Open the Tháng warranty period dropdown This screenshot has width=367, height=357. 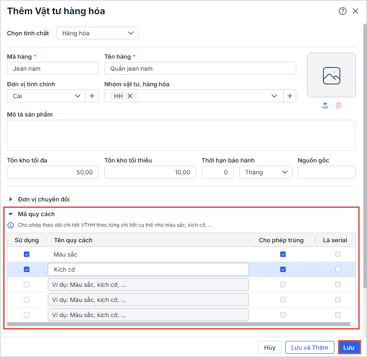265,172
